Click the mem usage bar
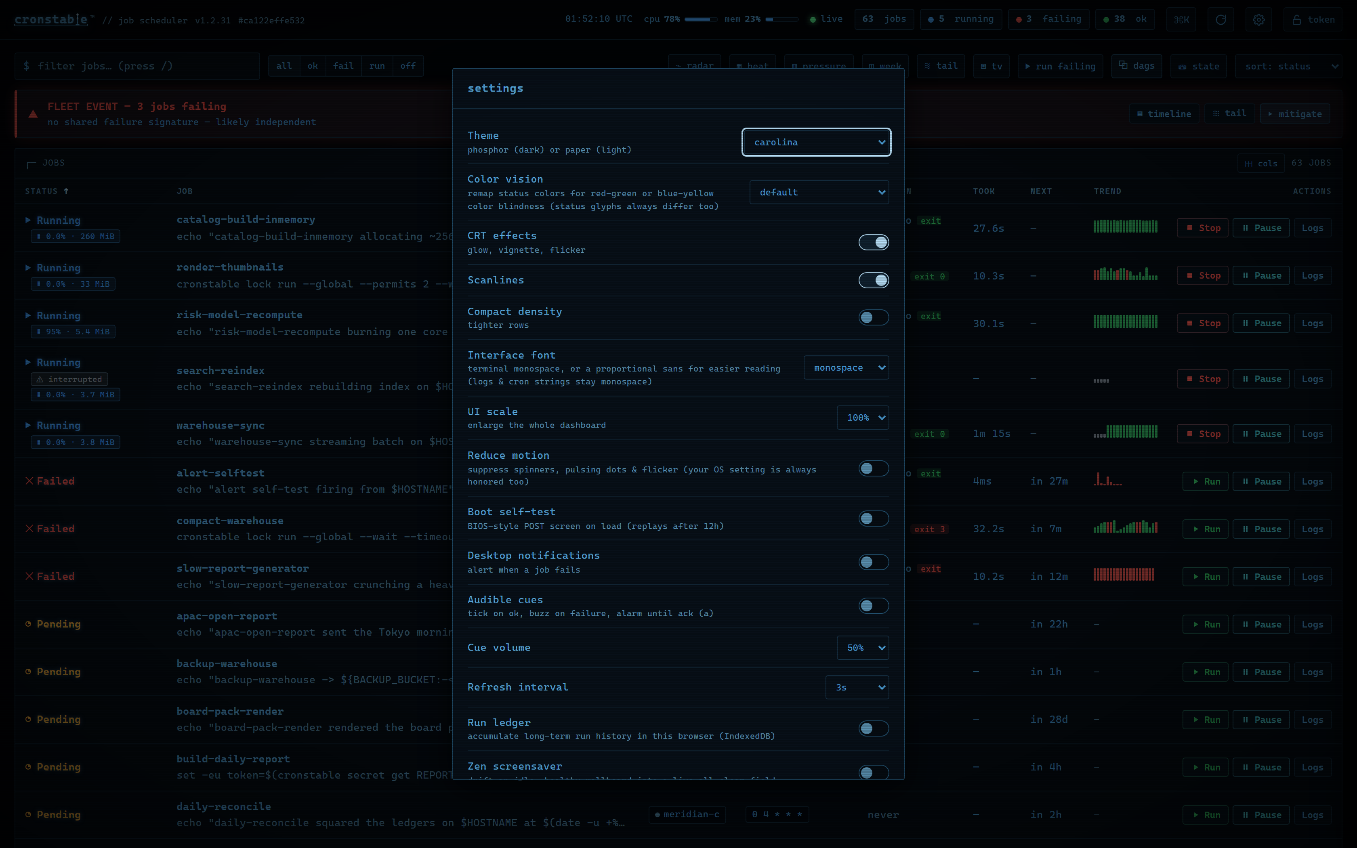Screen dimensions: 1357x848 click(x=781, y=20)
